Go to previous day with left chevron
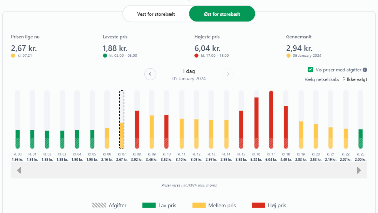 click(150, 74)
